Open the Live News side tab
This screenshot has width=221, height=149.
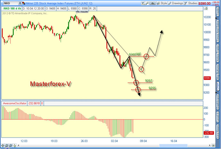(218, 131)
